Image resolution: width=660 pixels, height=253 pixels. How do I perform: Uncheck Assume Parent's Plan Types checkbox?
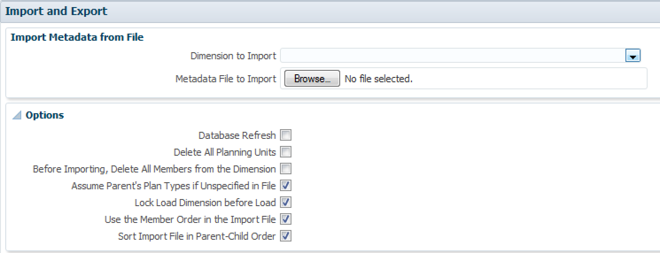click(x=286, y=186)
